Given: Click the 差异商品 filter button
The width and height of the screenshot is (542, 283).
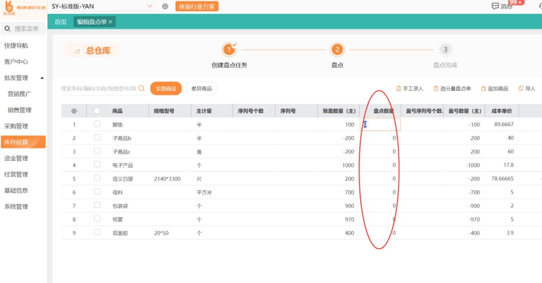Looking at the screenshot, I should tap(202, 88).
